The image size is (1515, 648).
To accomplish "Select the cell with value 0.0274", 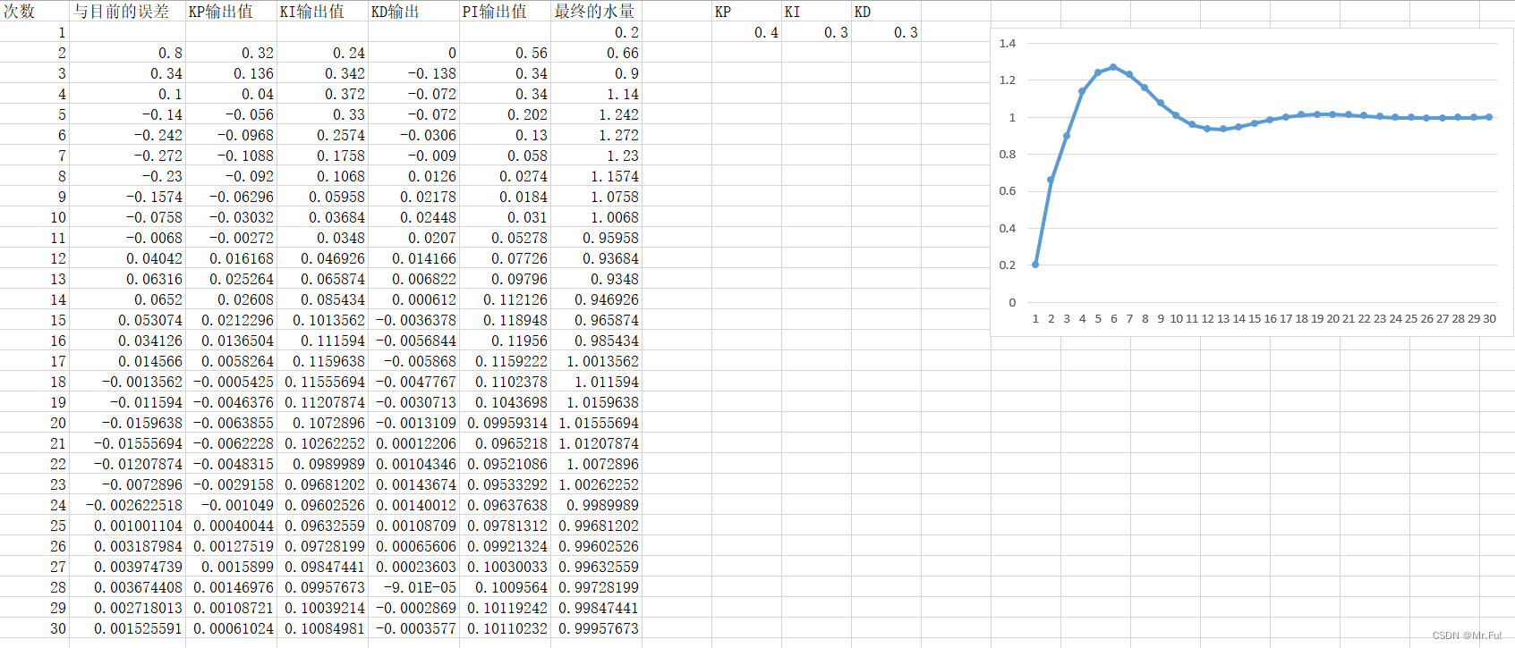I will [x=505, y=176].
